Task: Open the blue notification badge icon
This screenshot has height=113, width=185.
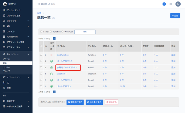Action: coord(164,4)
